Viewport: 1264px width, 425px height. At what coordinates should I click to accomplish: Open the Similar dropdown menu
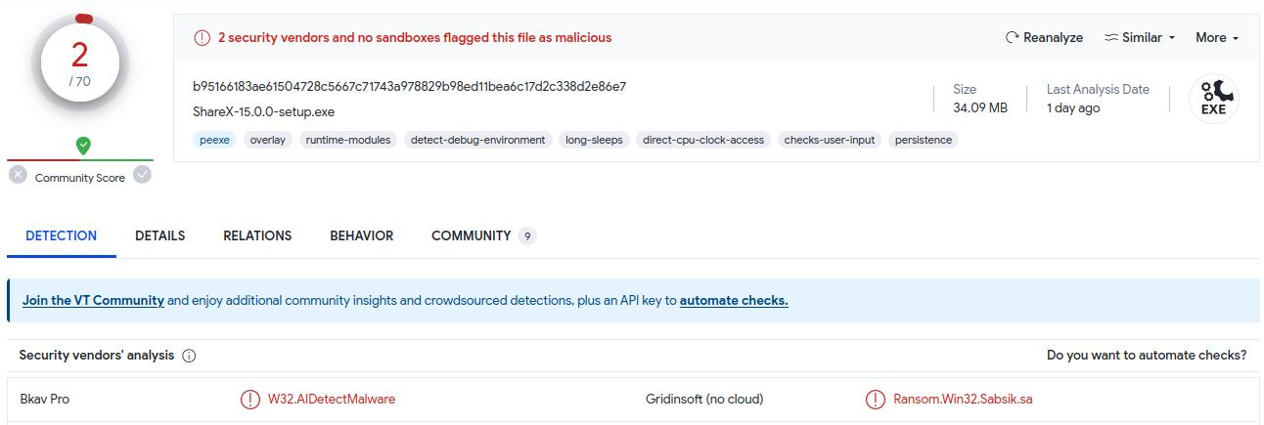(x=1140, y=38)
